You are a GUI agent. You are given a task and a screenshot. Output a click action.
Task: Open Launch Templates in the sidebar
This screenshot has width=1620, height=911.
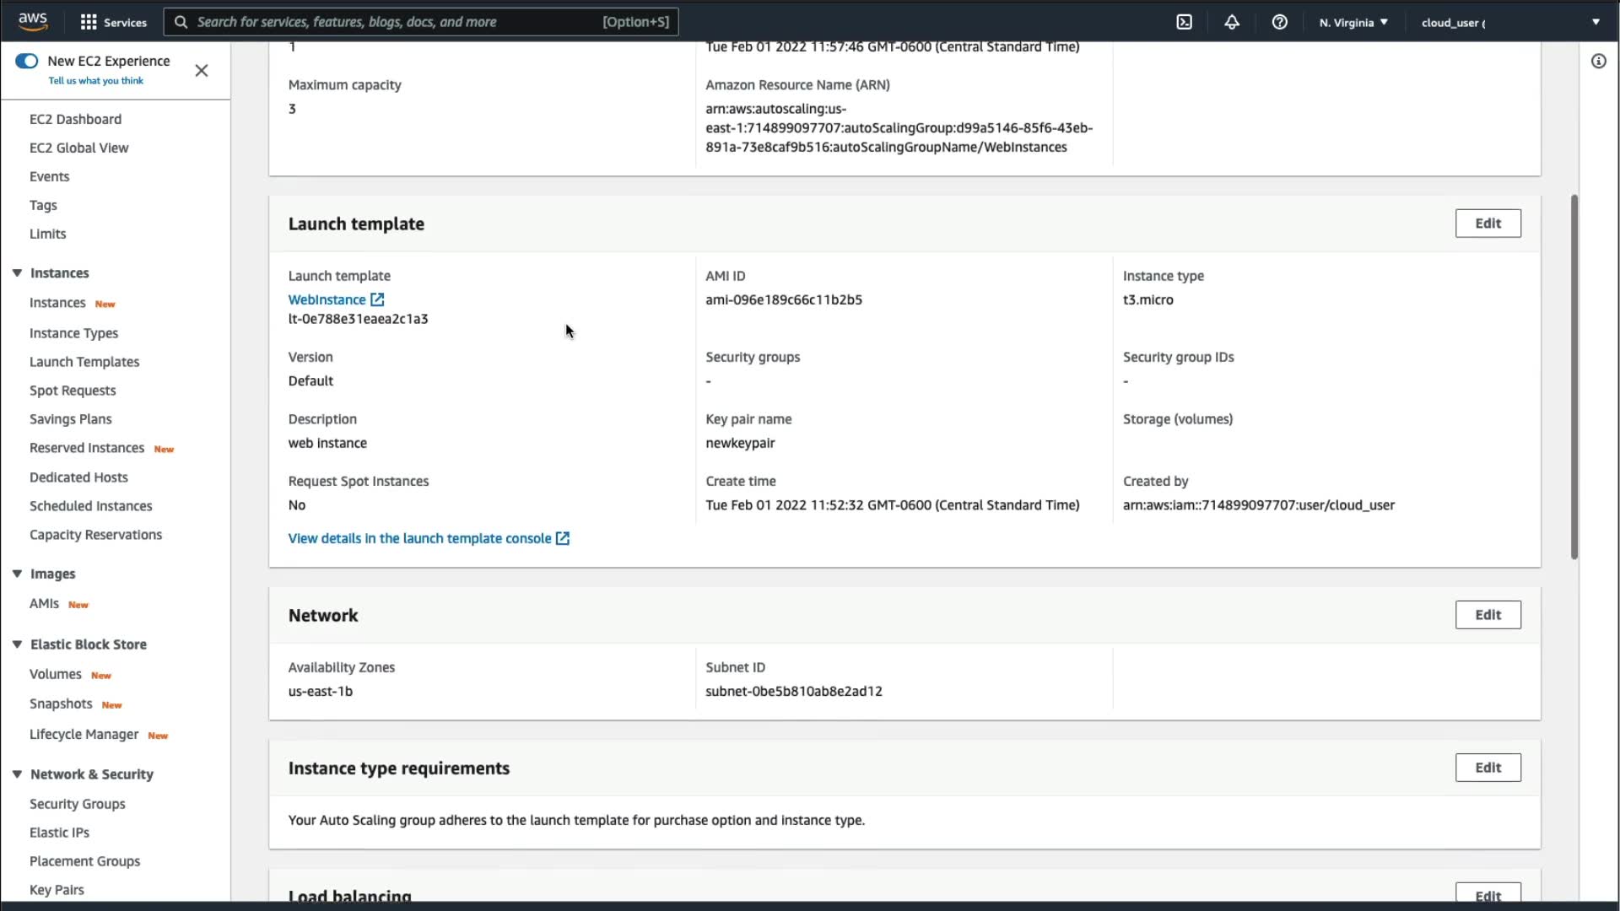pos(84,362)
